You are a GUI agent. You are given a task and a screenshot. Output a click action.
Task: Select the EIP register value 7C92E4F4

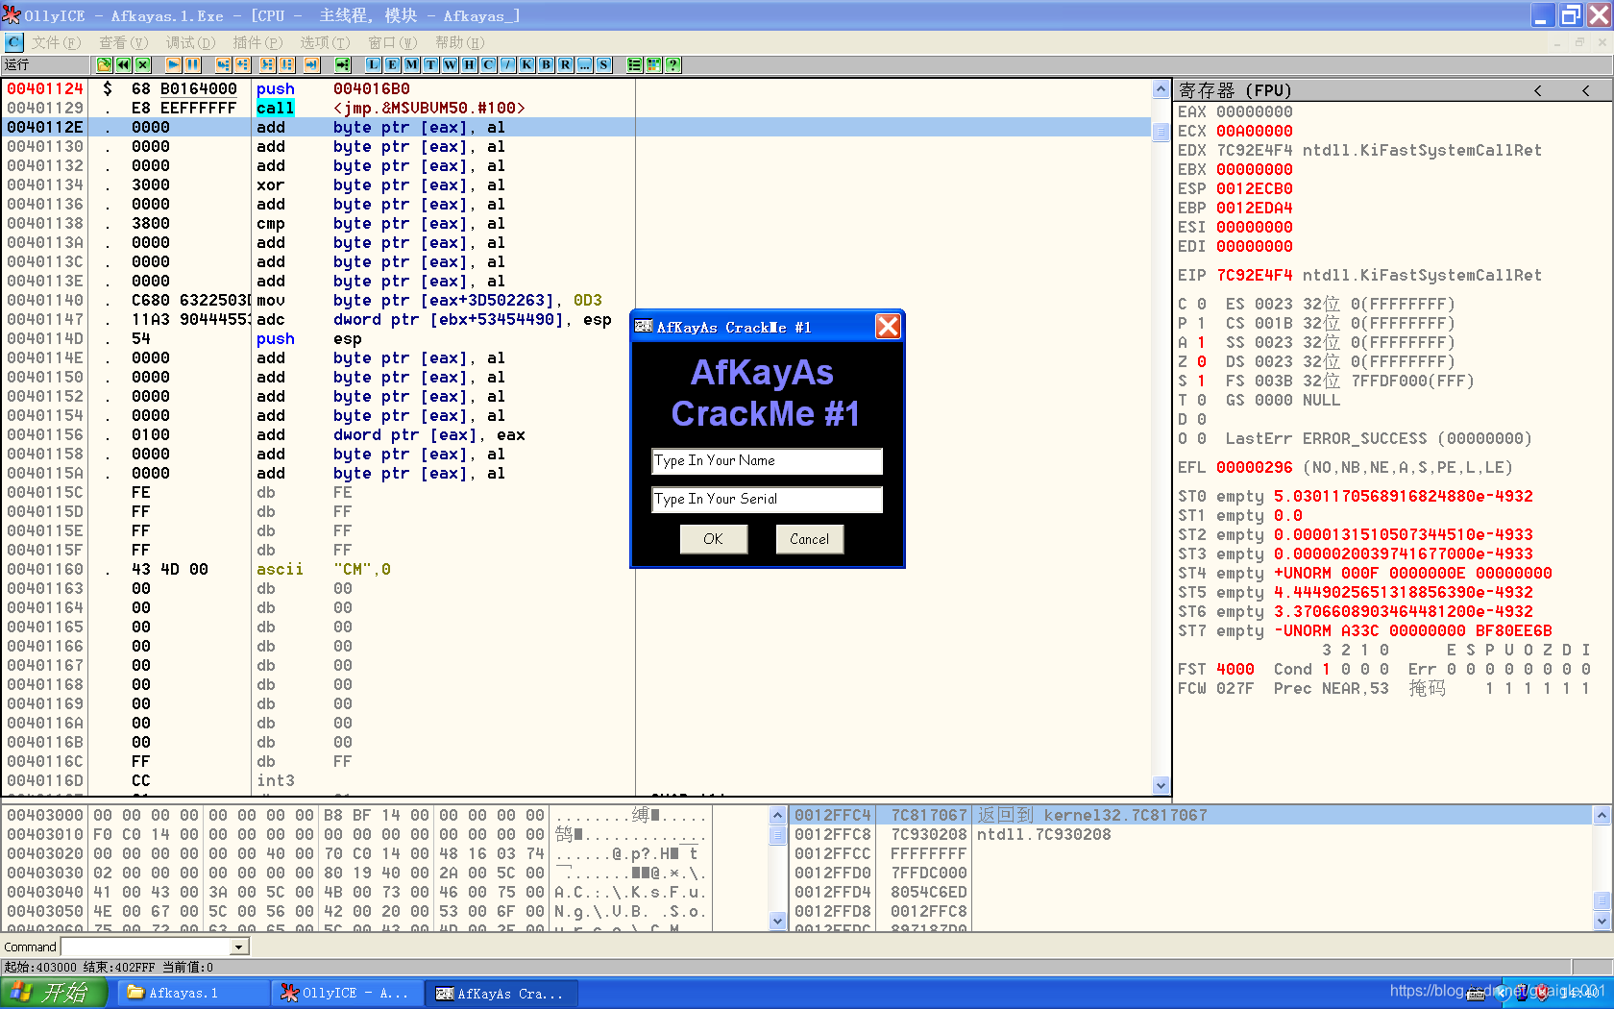[1254, 275]
